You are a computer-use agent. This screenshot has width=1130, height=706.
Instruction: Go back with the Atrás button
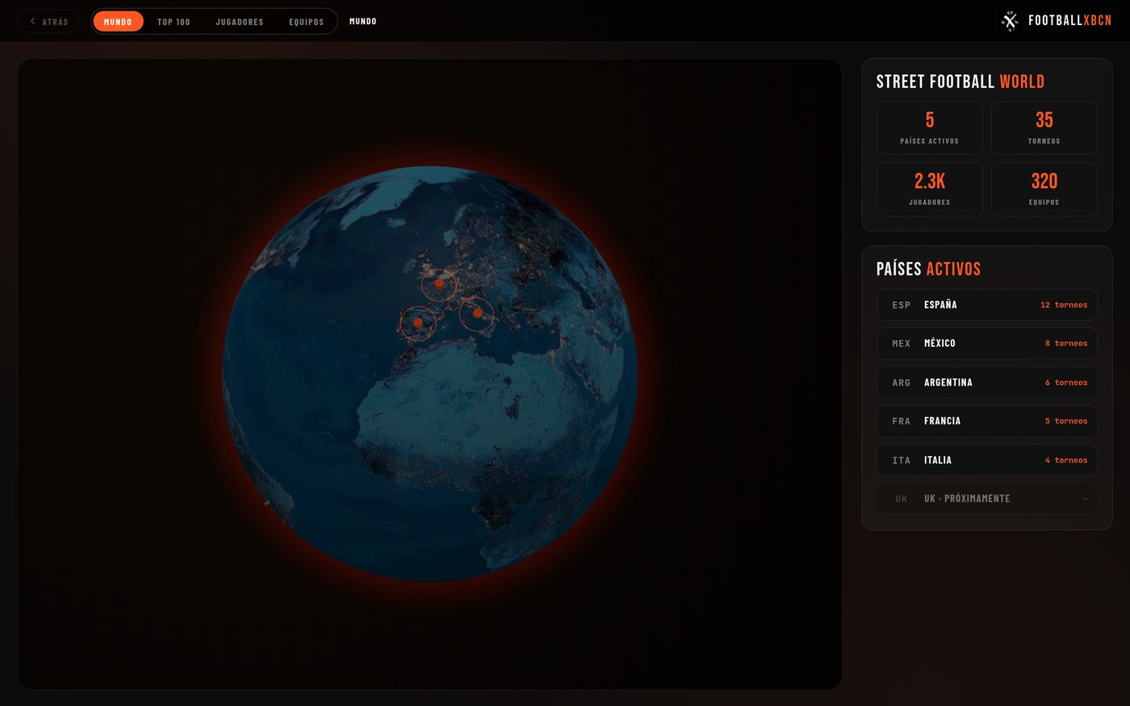point(48,22)
